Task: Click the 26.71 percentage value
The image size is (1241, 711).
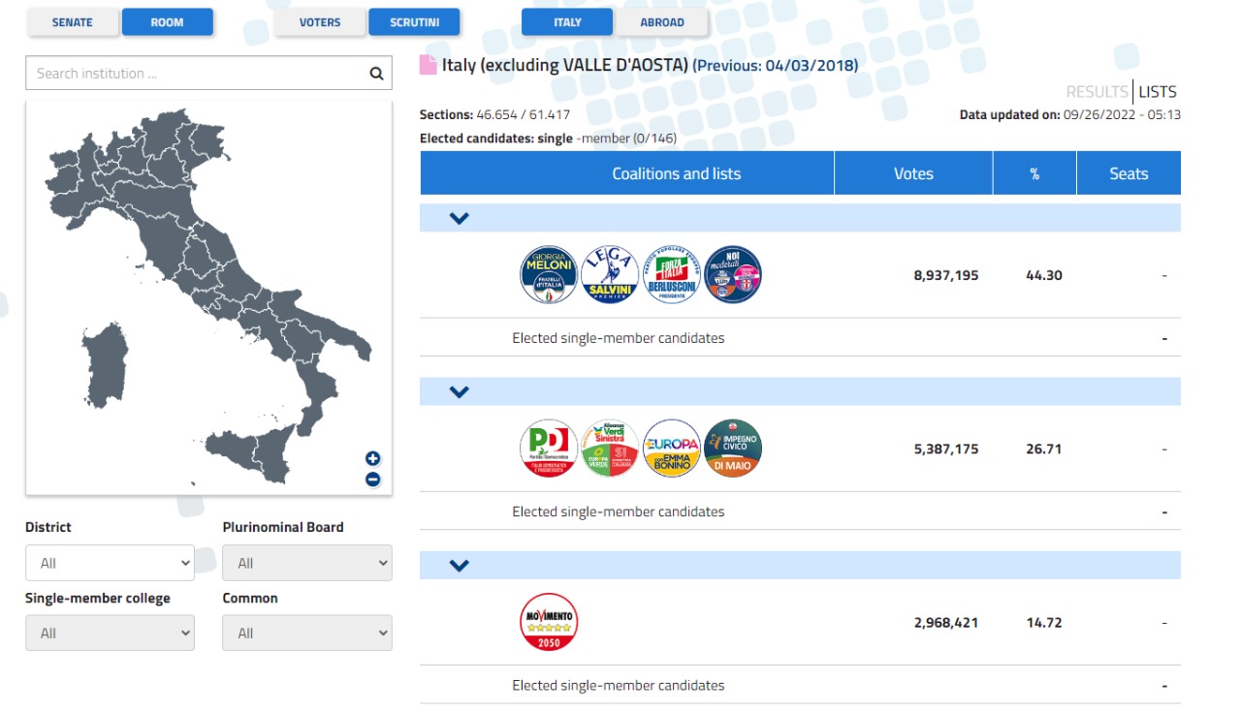Action: 1044,449
